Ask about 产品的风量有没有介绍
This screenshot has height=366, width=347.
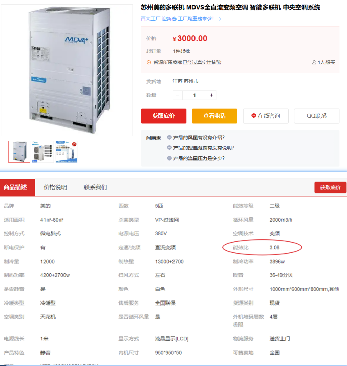tap(199, 138)
